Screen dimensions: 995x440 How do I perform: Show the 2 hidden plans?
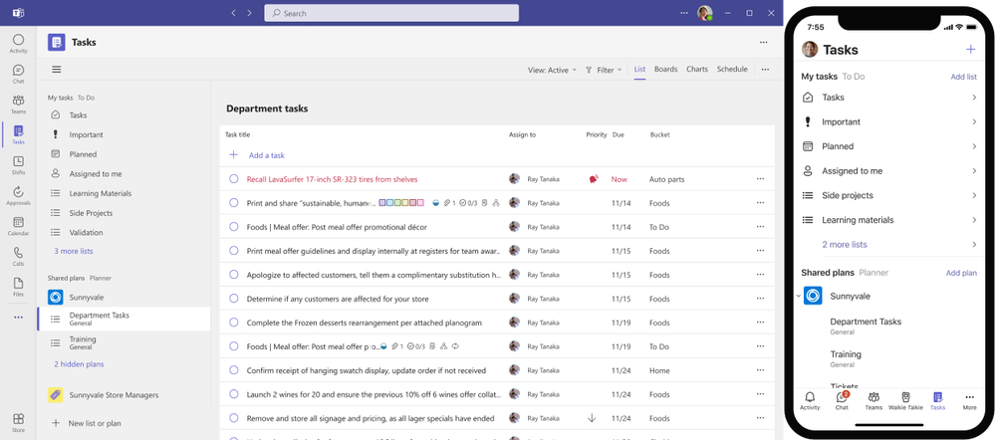pos(79,364)
